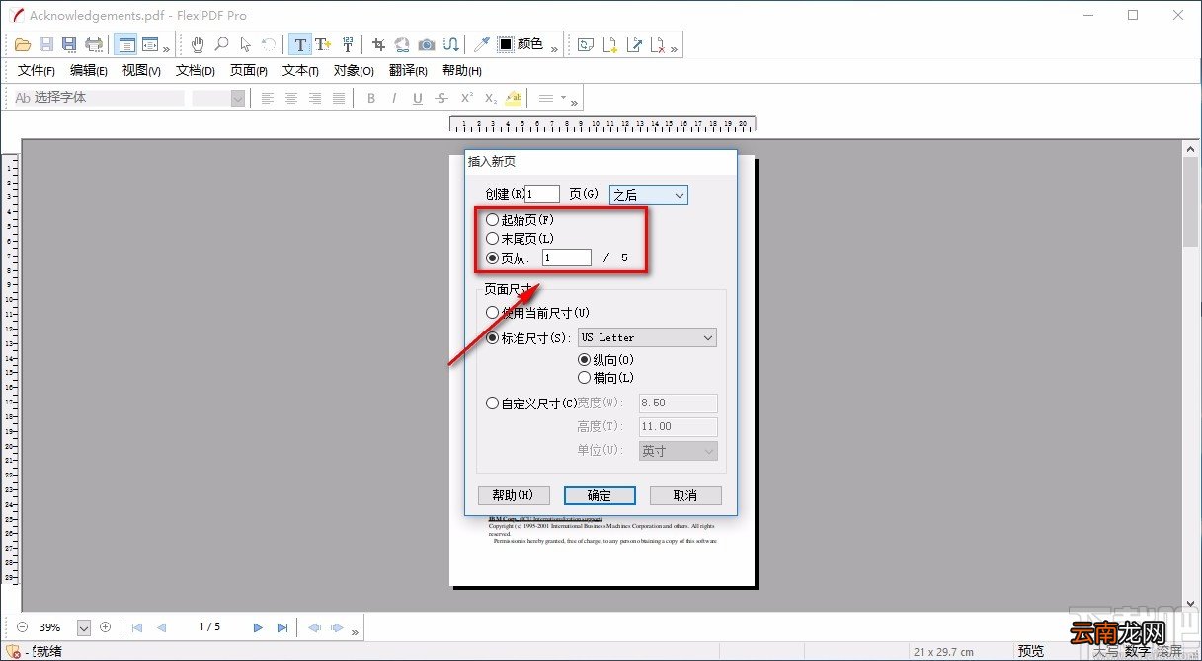
Task: Select the 末尾页(L) radio button
Action: pyautogui.click(x=492, y=238)
